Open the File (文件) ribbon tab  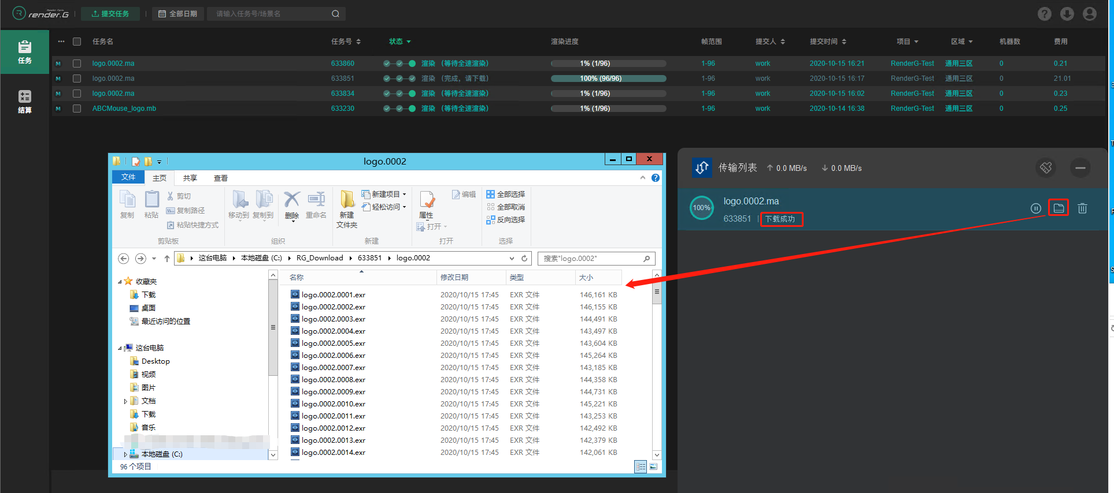click(x=128, y=177)
